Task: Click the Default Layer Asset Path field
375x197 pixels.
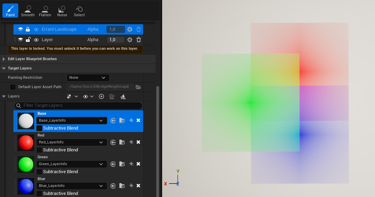Action: point(100,86)
